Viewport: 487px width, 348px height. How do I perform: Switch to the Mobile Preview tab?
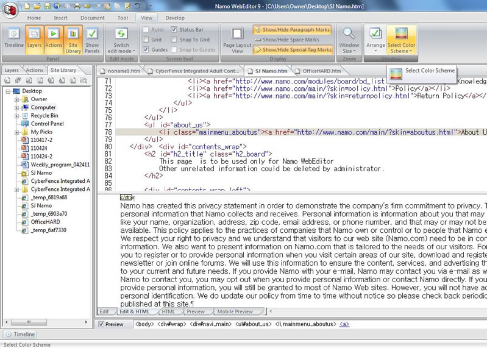(235, 311)
